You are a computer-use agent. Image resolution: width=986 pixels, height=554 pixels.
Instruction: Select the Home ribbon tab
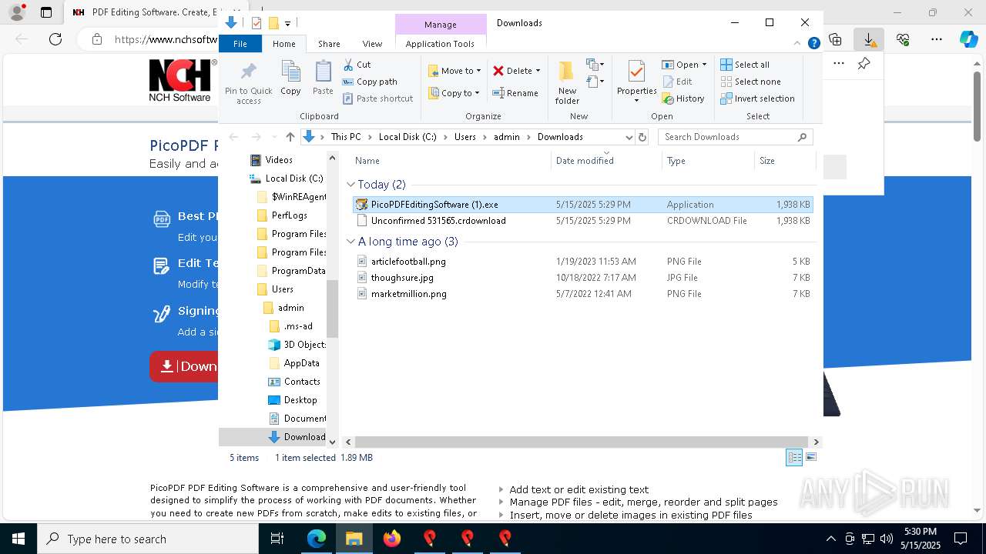[x=283, y=44]
